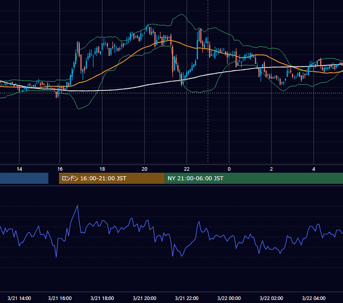Click the '18' hour label on price chart axis
Screen dimensions: 343x303
(x=102, y=169)
